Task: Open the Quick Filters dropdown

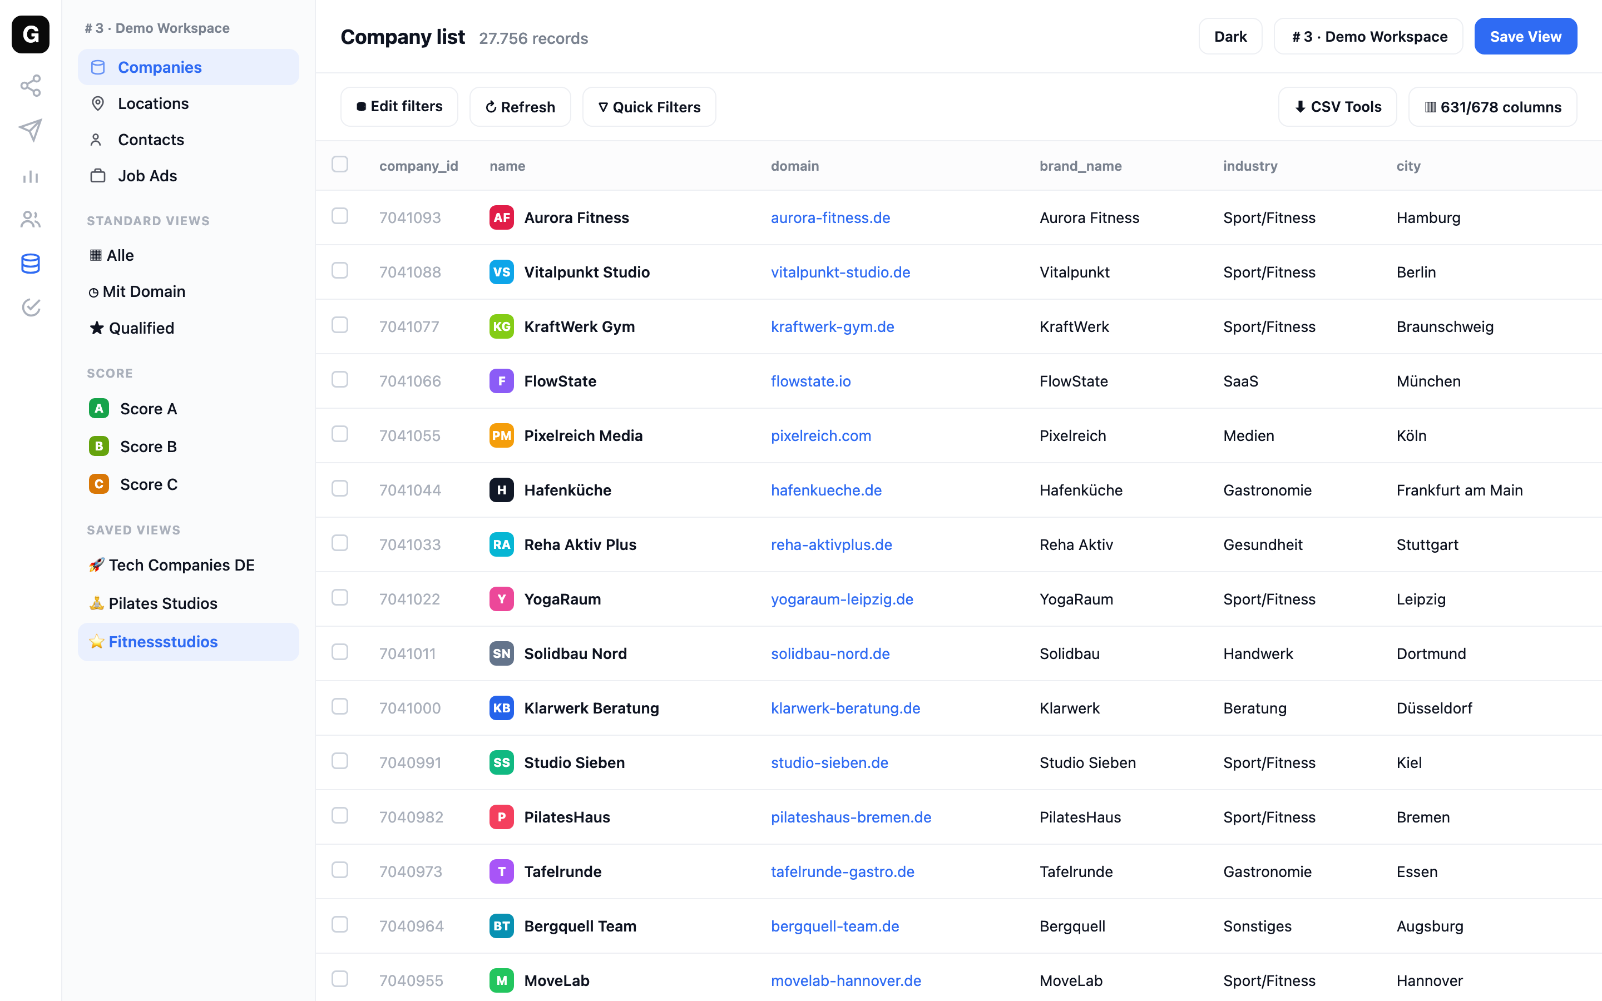Action: click(649, 107)
